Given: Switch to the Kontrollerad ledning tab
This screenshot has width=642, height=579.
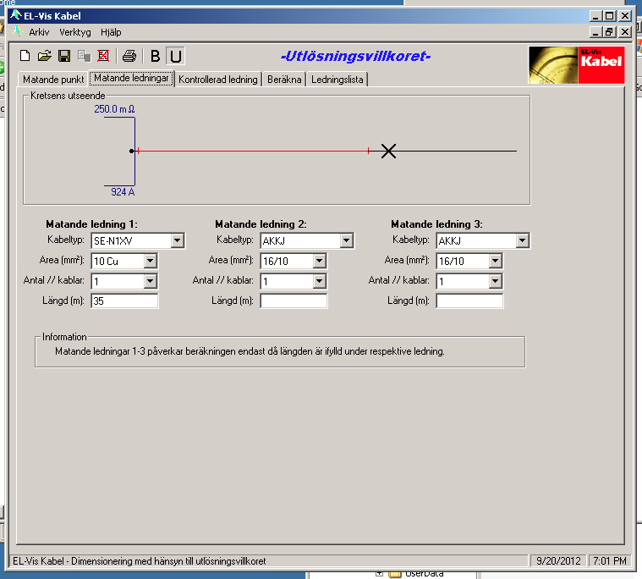Looking at the screenshot, I should pyautogui.click(x=217, y=80).
